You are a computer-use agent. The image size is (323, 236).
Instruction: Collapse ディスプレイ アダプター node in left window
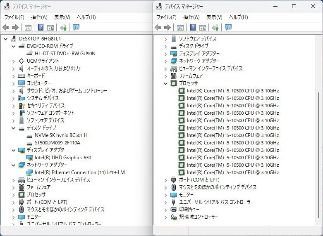13,150
